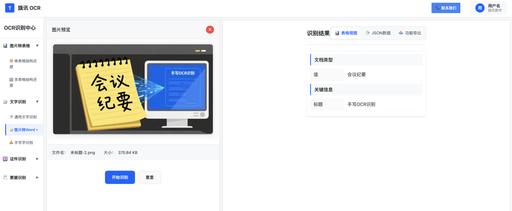
Task: Click the bar chart icon in 表格视图 tab
Action: tap(338, 33)
